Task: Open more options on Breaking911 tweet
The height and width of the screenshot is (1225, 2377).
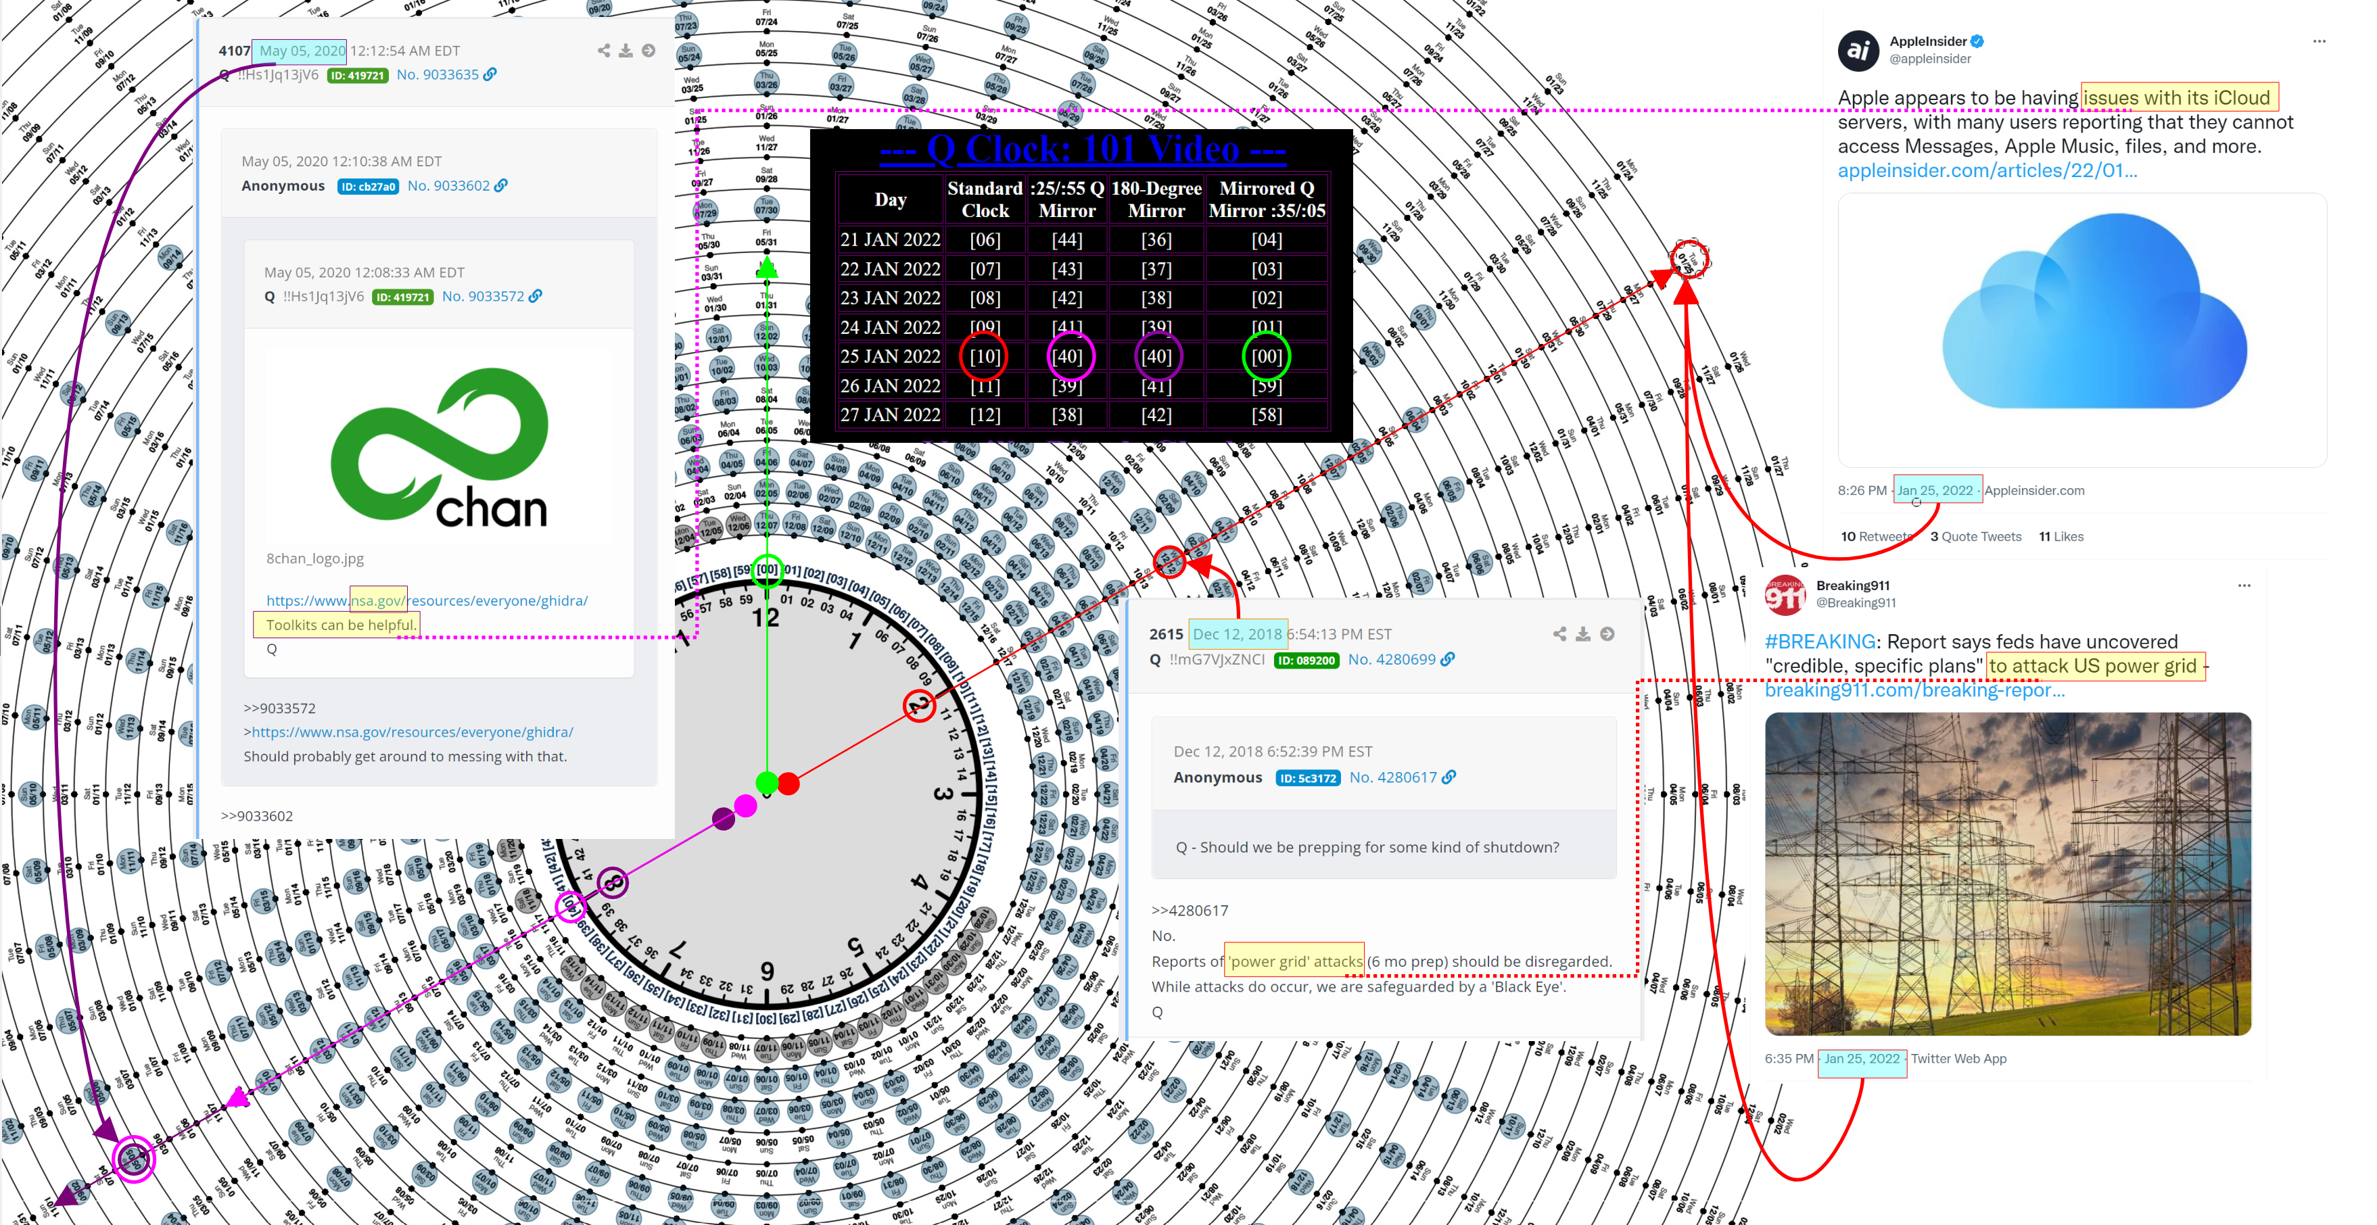Action: [x=2244, y=585]
